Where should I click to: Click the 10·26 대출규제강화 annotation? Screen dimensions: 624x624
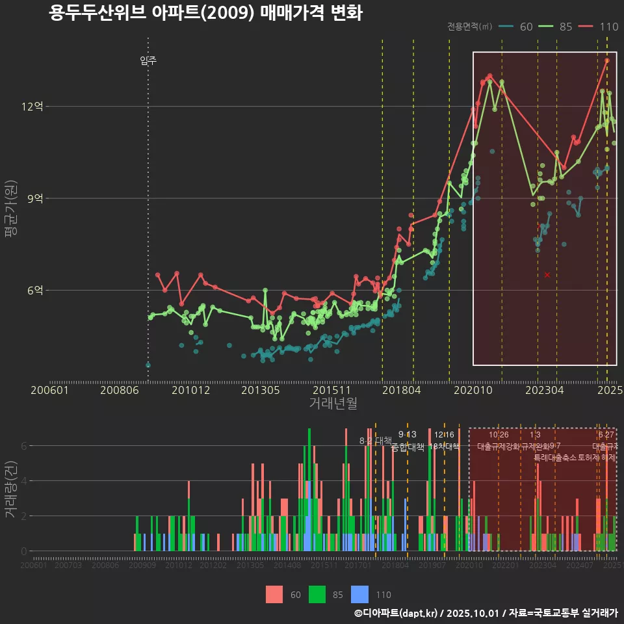(x=499, y=441)
